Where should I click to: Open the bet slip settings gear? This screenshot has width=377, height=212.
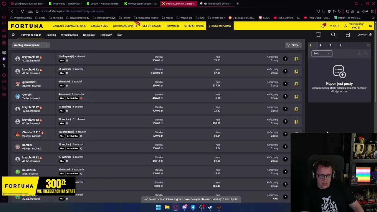[x=359, y=53]
